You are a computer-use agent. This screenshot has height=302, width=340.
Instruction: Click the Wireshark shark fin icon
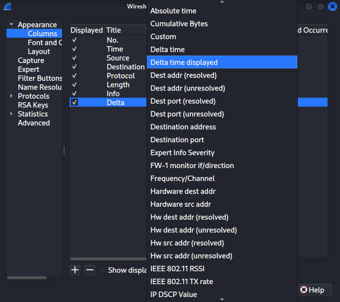pos(7,6)
